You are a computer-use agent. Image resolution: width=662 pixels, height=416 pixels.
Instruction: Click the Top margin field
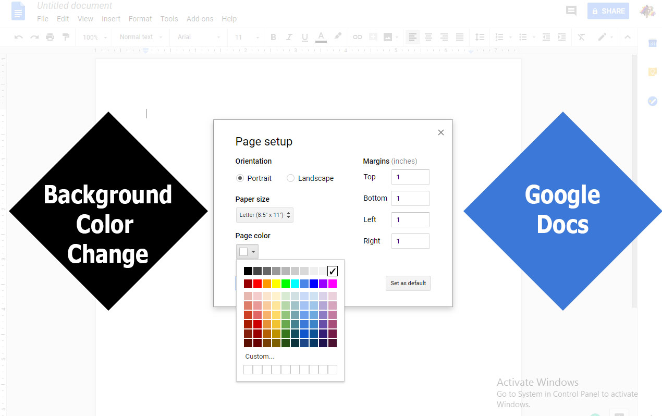(x=410, y=177)
